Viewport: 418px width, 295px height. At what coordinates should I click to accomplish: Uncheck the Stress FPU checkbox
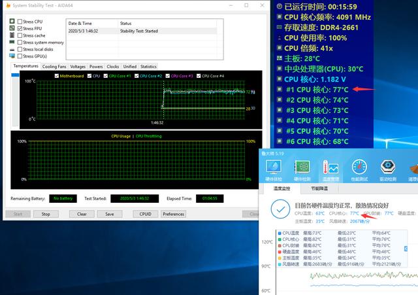point(20,28)
